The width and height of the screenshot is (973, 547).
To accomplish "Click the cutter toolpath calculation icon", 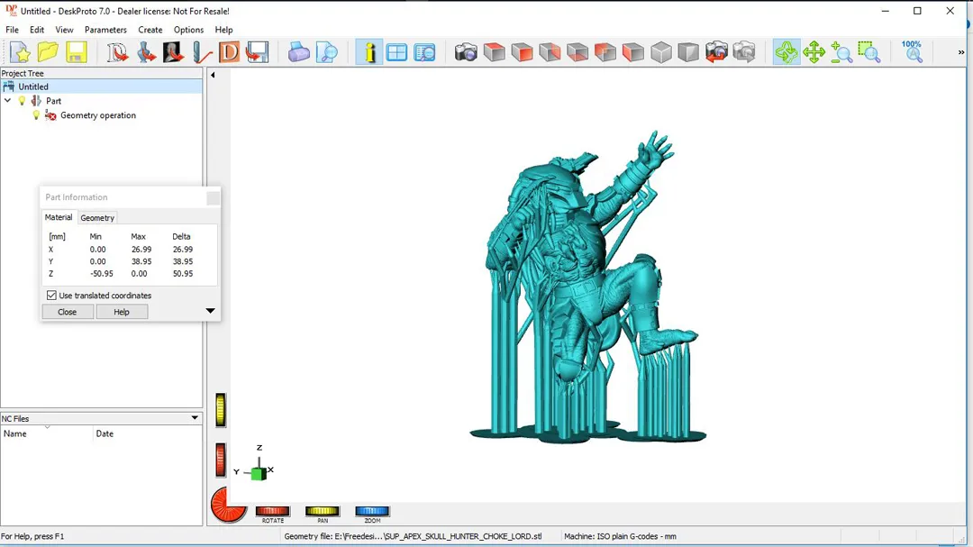I will click(201, 52).
